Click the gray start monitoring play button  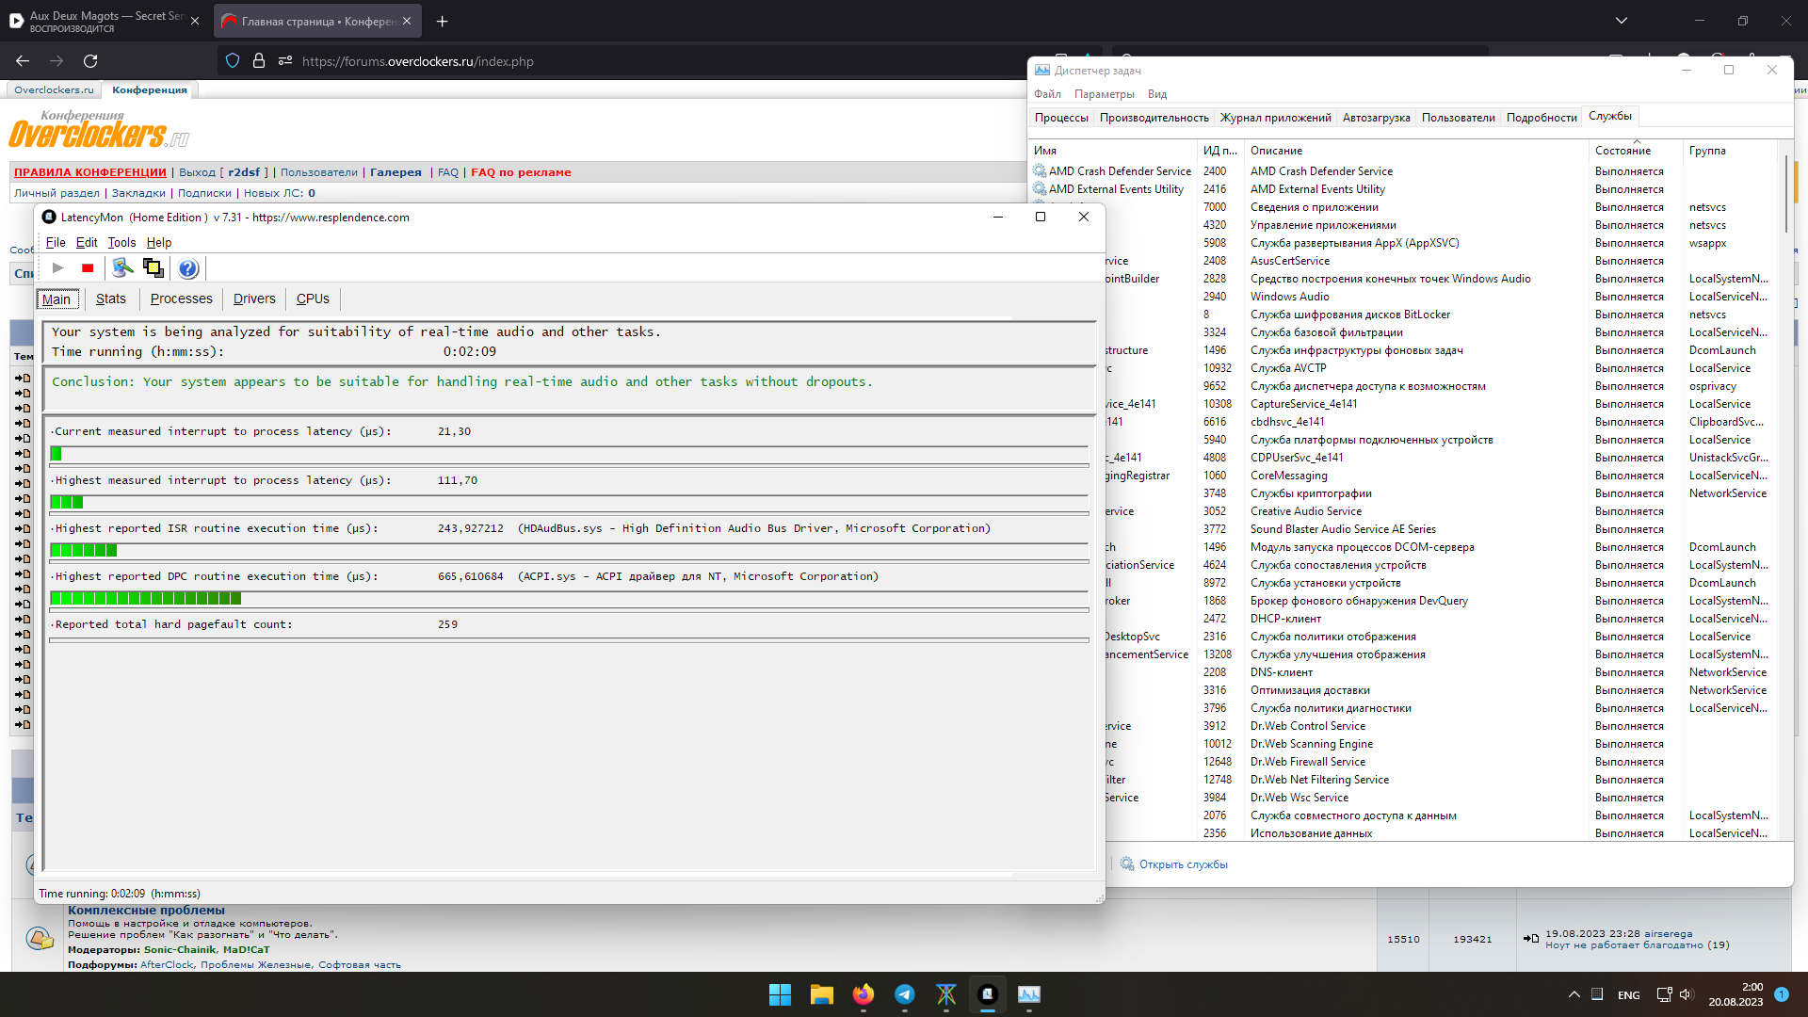pos(58,268)
